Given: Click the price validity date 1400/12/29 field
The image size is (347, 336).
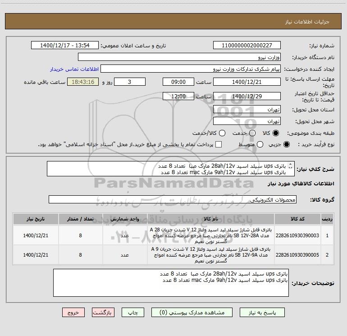Looking at the screenshot, I should (x=247, y=96).
